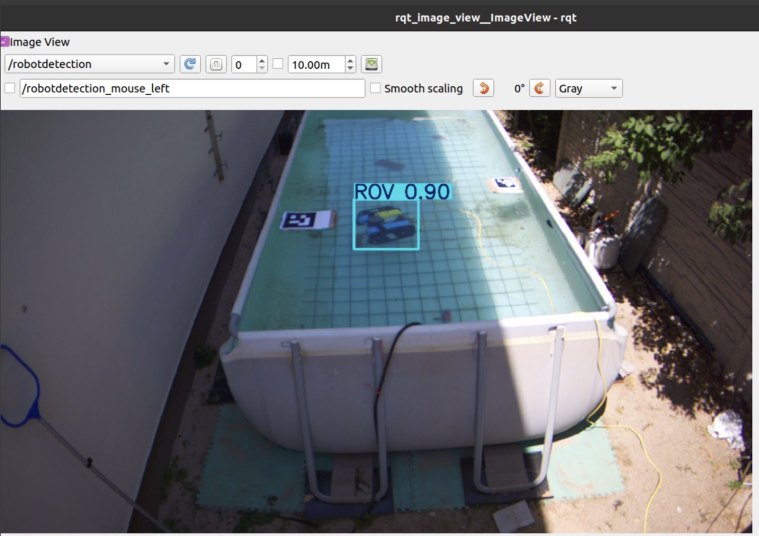Decrease the gridlines value with the down arrow

tap(262, 68)
